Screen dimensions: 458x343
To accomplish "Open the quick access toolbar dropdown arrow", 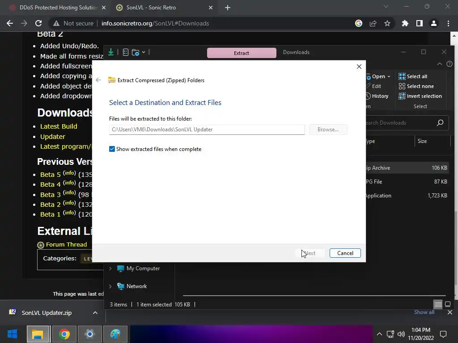I will [x=144, y=53].
